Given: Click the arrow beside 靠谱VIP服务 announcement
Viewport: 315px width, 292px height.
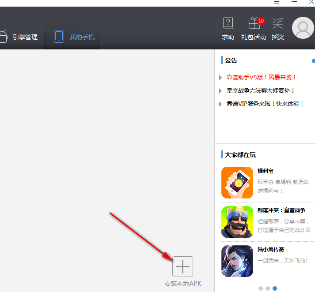Looking at the screenshot, I should point(220,104).
